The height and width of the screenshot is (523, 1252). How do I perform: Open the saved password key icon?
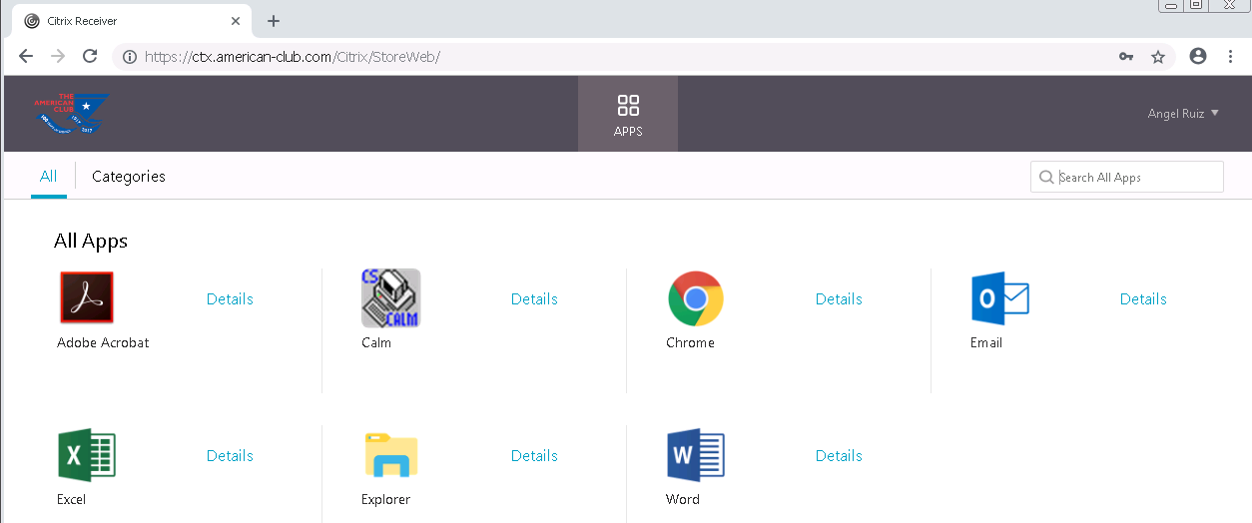[1126, 57]
